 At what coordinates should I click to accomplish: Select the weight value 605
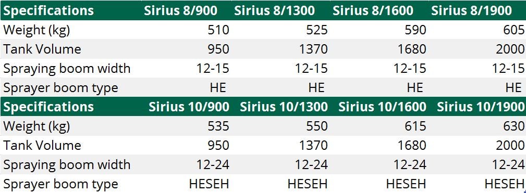(x=514, y=30)
